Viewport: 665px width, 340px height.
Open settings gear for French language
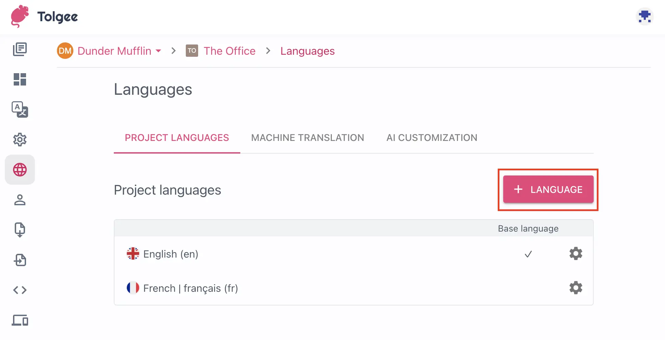click(576, 288)
